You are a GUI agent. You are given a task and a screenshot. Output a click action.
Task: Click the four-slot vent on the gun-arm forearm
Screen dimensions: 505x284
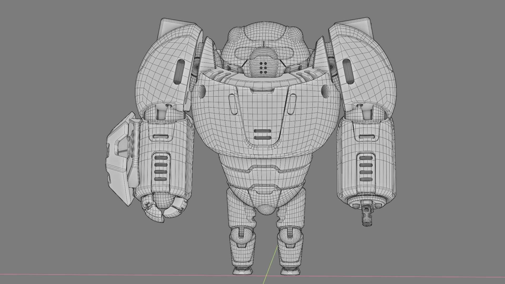[366, 169]
